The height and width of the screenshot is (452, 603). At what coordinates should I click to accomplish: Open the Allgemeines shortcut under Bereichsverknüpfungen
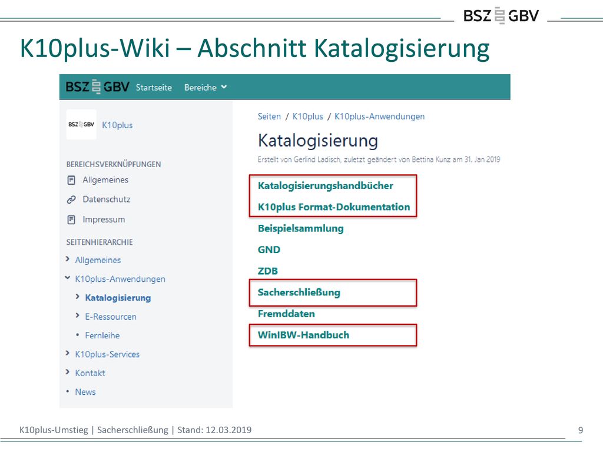(x=105, y=180)
